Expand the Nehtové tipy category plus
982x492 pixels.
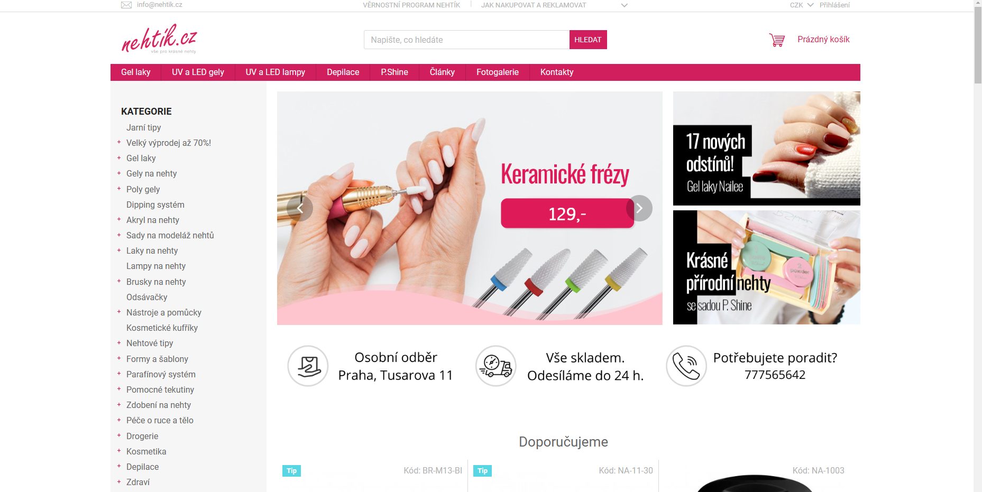click(x=119, y=343)
